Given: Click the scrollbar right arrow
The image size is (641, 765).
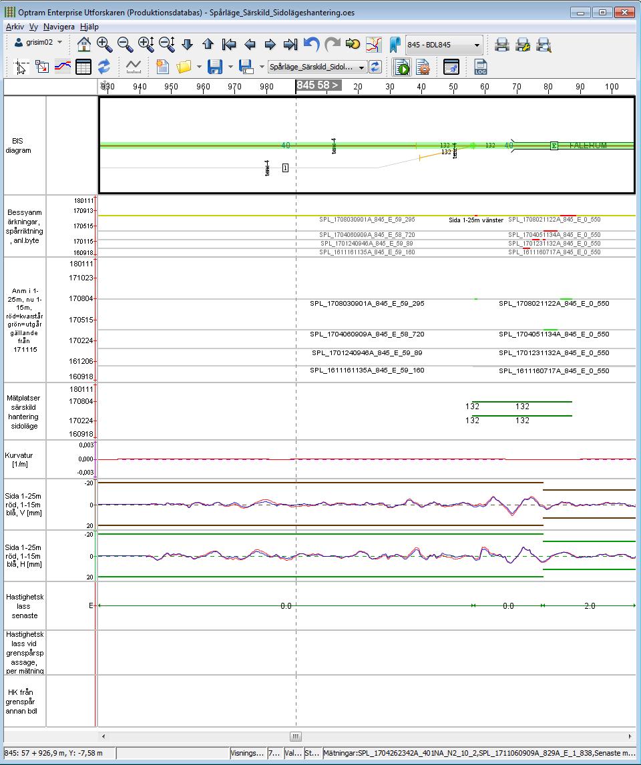Looking at the screenshot, I should tap(630, 736).
